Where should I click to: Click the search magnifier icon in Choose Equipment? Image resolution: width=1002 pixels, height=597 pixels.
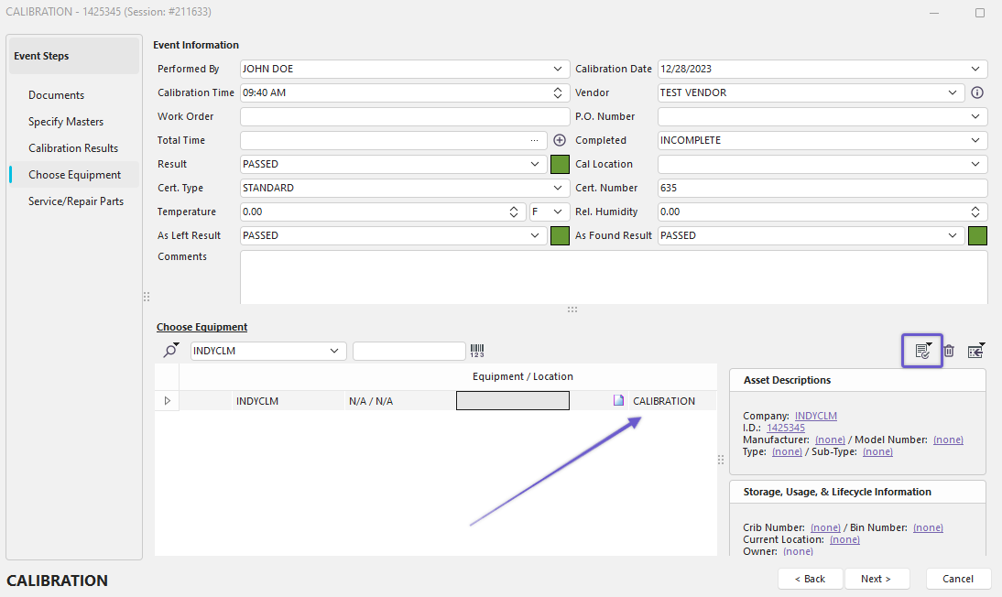(171, 351)
